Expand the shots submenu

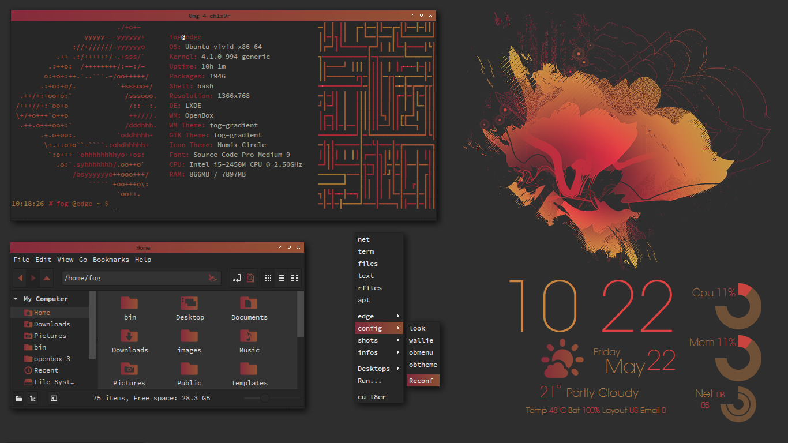tap(378, 340)
